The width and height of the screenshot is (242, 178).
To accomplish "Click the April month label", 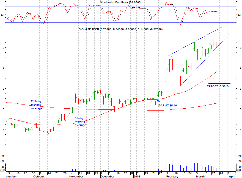I will pyautogui.click(x=232, y=176).
